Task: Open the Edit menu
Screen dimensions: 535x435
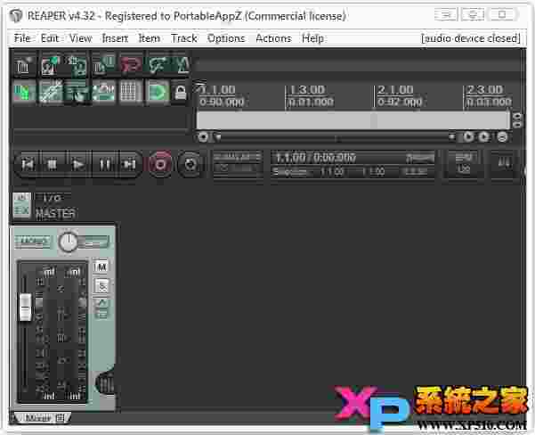Action: 50,38
